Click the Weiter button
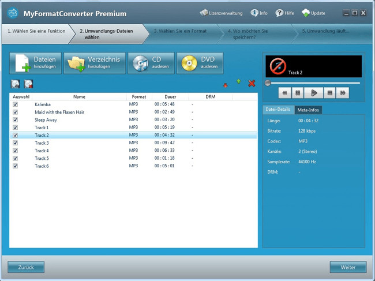Viewport: 375px width, 281px height. coord(347,267)
